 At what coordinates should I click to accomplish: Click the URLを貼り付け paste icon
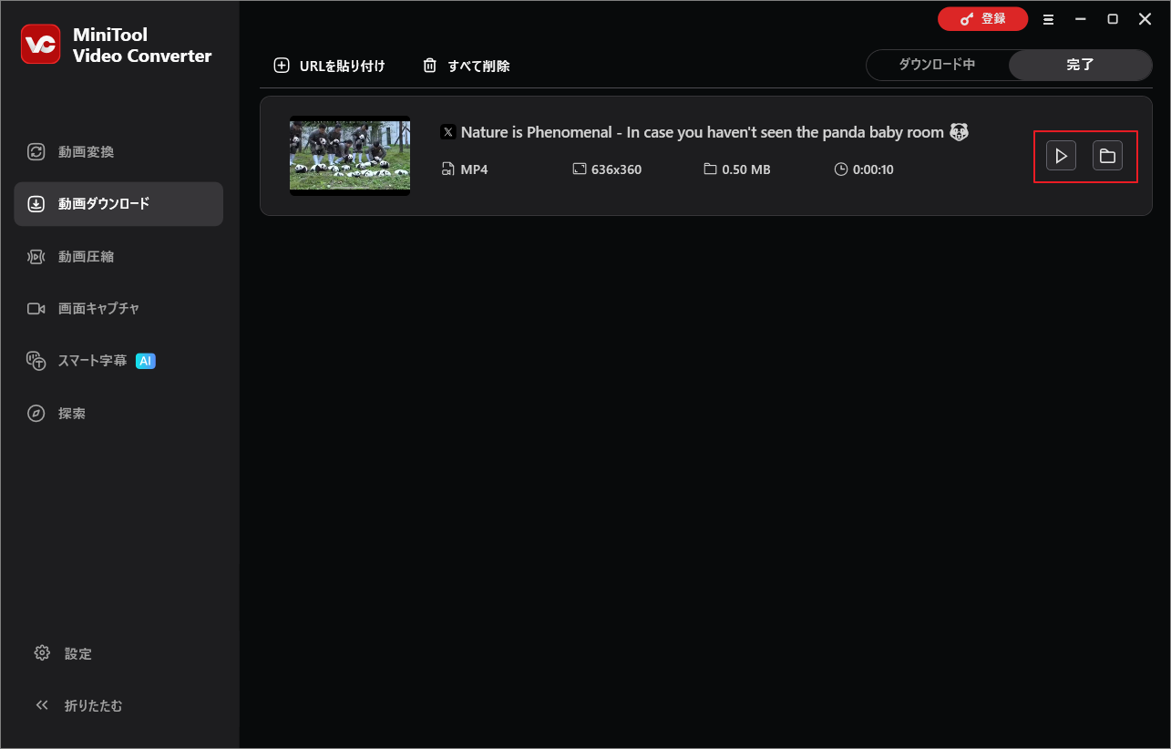point(282,65)
